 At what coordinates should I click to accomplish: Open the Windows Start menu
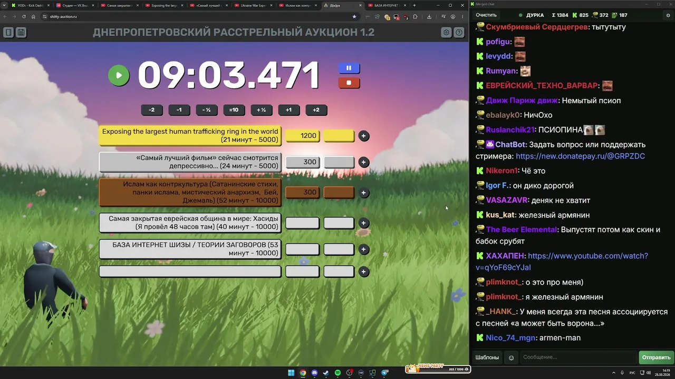tap(291, 373)
